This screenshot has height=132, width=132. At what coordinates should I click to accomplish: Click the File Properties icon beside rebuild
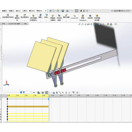coord(84,11)
